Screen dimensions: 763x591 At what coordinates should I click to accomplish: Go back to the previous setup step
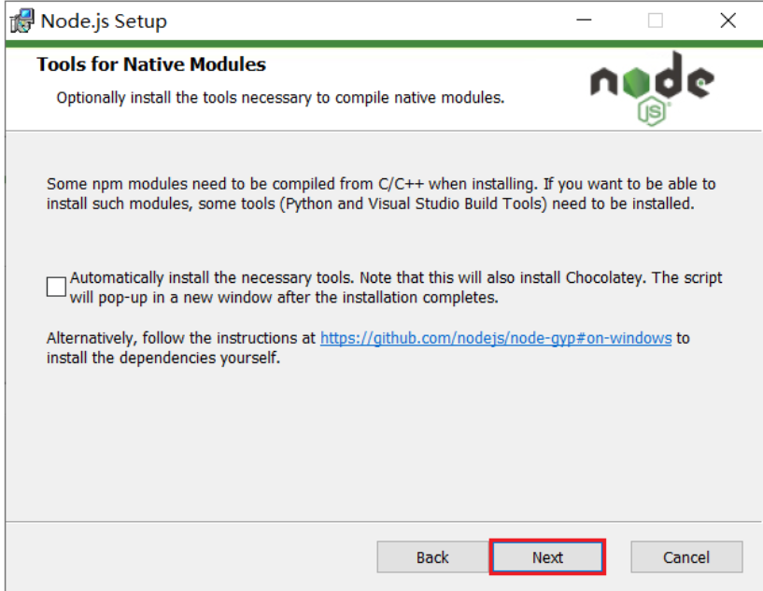point(432,556)
